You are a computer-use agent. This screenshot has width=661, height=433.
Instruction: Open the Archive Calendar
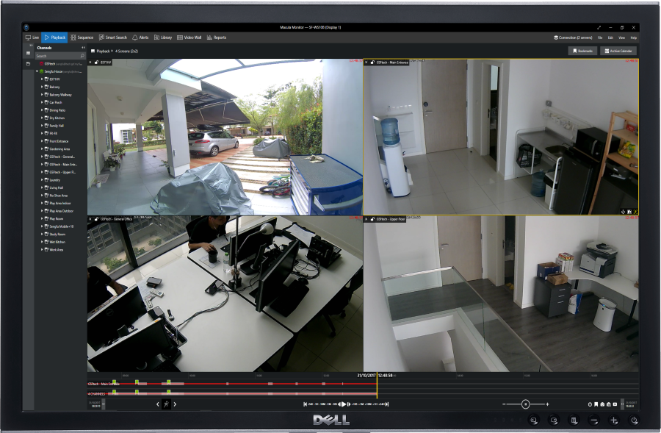tap(618, 51)
